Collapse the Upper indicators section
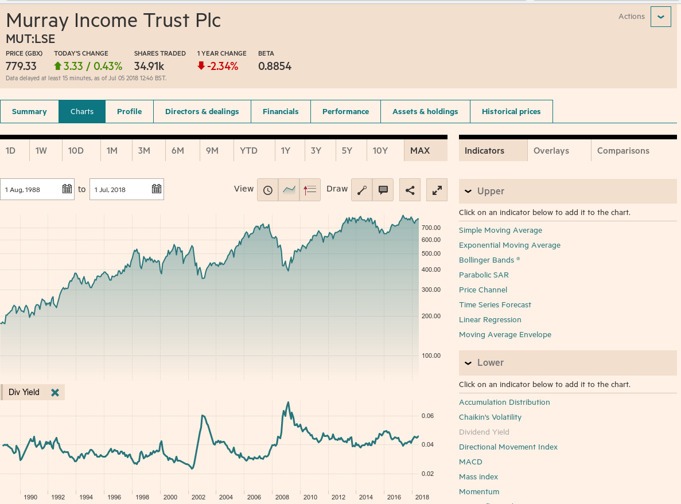The image size is (681, 504). pos(468,191)
